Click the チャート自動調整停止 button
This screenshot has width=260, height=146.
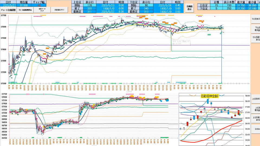tap(25, 10)
